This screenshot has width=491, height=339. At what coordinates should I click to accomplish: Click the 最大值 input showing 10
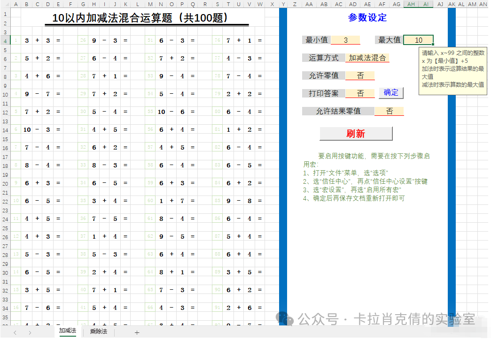pos(418,40)
